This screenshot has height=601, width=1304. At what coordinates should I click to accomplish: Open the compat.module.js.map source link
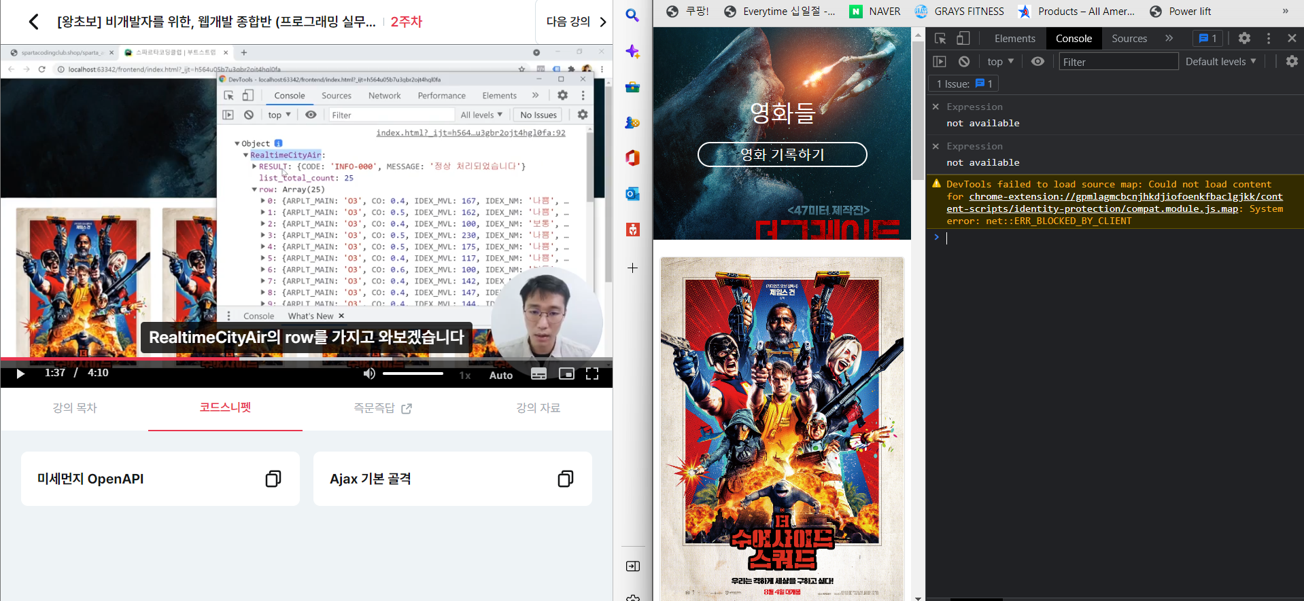[1115, 203]
